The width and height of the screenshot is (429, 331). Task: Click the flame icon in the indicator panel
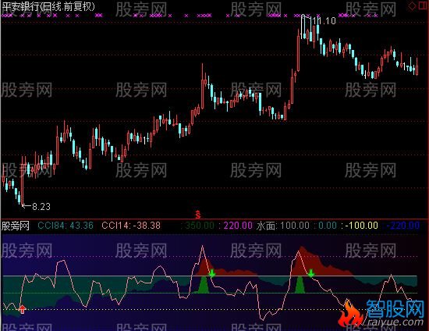pos(350,312)
